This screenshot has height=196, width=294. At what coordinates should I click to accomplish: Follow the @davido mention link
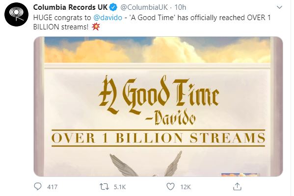point(107,18)
